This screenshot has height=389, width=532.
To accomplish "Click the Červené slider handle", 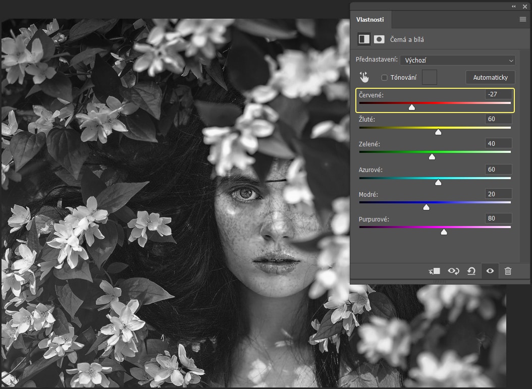I will (412, 107).
